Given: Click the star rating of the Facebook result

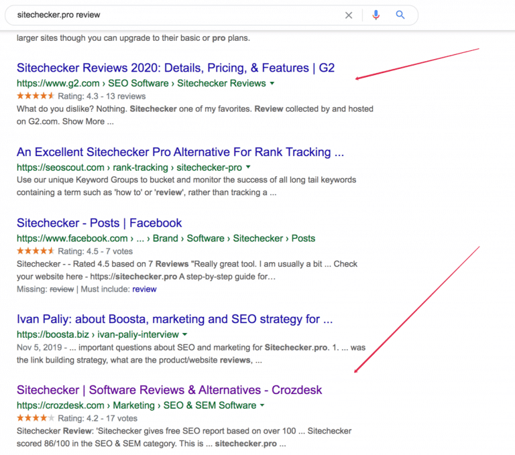Looking at the screenshot, I should [x=35, y=251].
